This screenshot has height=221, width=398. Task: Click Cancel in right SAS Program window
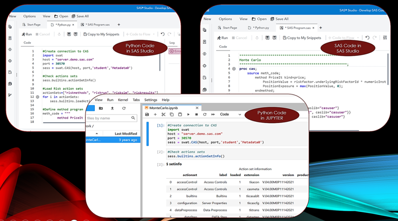pos(239,38)
